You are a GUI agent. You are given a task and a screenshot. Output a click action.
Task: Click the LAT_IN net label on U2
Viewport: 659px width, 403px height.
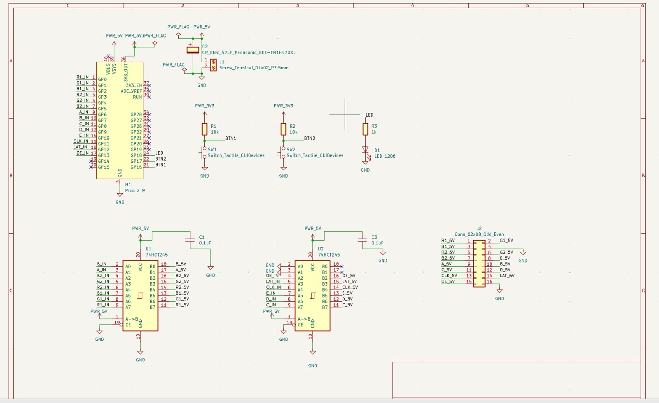pyautogui.click(x=273, y=281)
